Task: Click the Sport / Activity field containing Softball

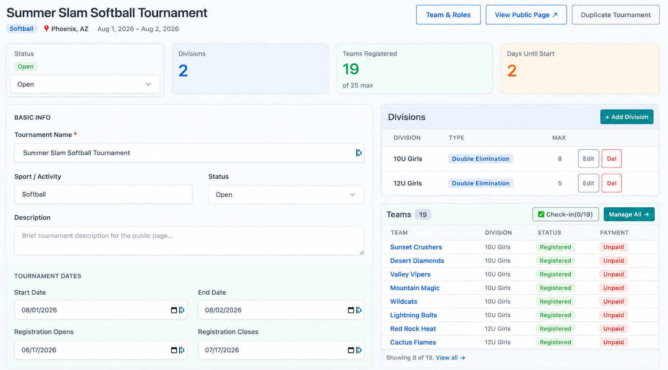Action: (103, 195)
